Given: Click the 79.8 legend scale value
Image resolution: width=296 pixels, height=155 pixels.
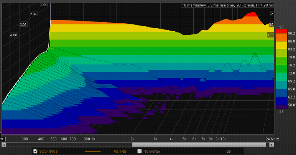Looking at the screenshot, I should [x=291, y=57].
